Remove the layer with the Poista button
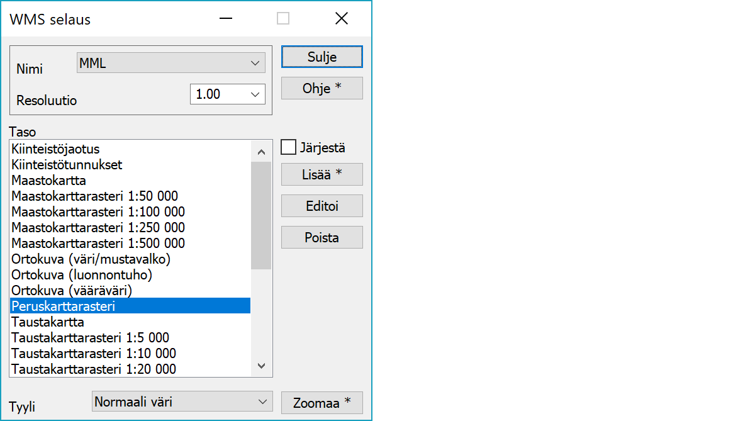This screenshot has height=421, width=755. tap(322, 237)
